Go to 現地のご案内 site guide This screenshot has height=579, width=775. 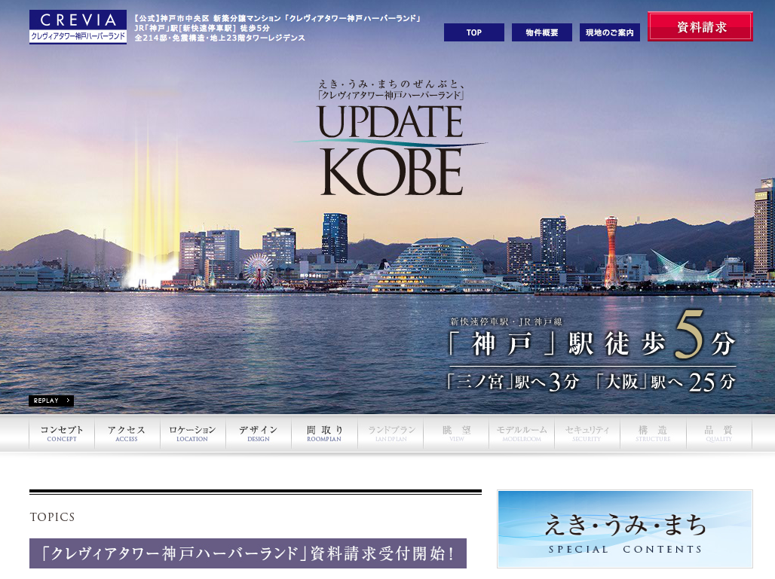[x=609, y=32]
